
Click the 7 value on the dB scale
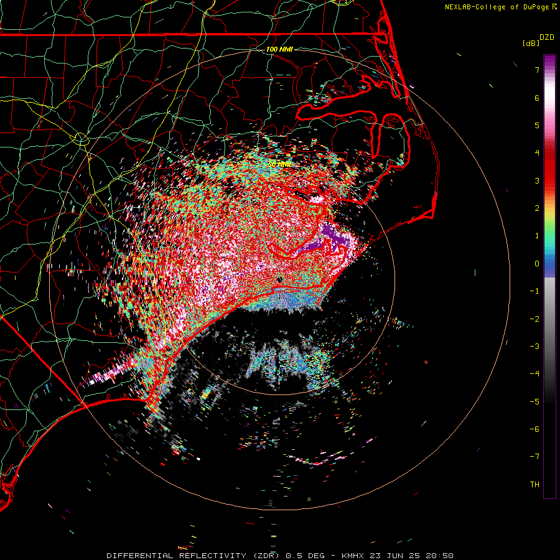pyautogui.click(x=537, y=70)
